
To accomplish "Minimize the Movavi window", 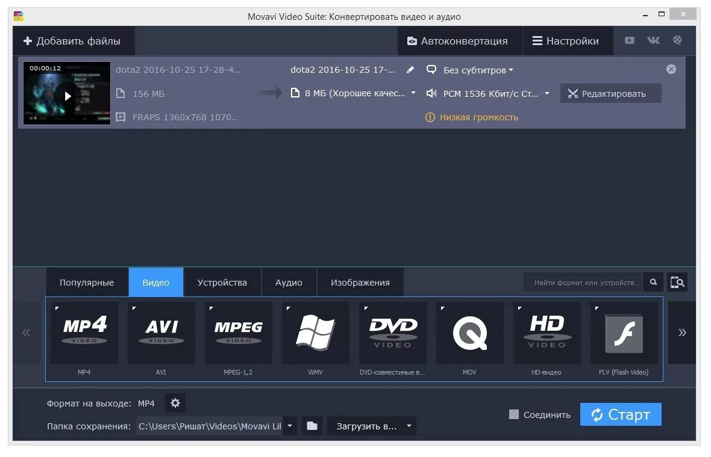I will tap(645, 16).
